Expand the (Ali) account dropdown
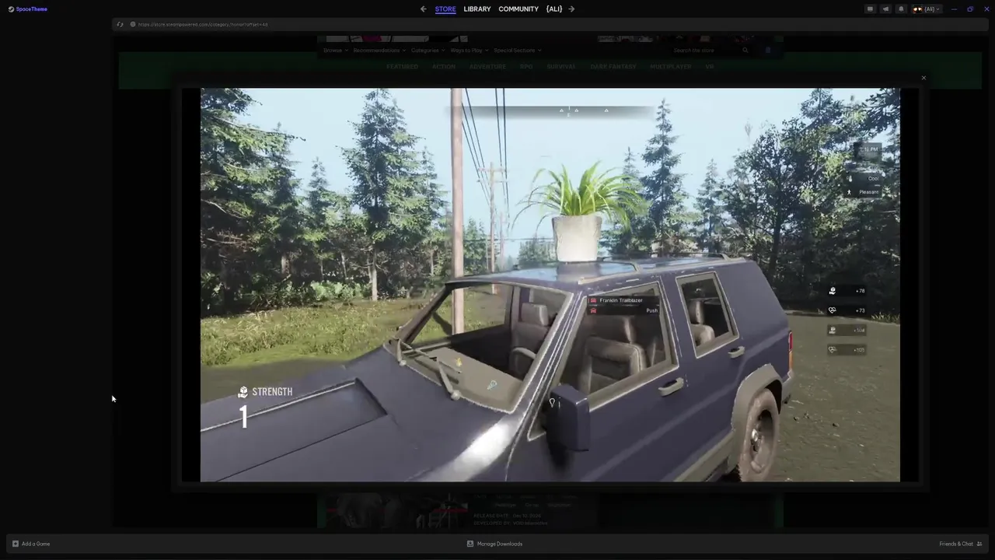The height and width of the screenshot is (560, 995). click(x=927, y=9)
